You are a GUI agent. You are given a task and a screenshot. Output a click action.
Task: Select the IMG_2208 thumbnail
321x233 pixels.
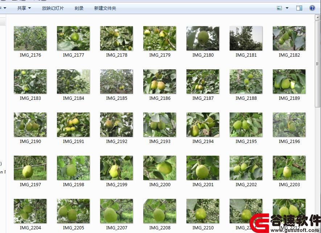(x=160, y=211)
